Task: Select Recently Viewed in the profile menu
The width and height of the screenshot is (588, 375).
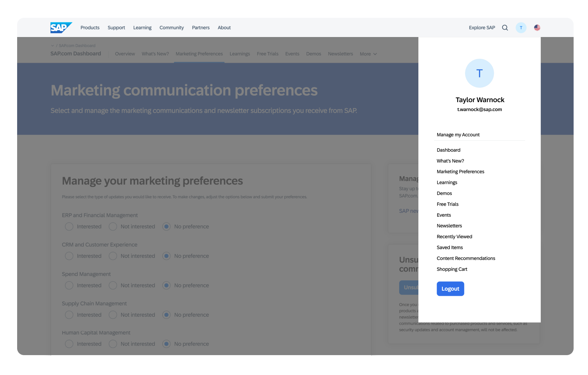Action: coord(454,237)
